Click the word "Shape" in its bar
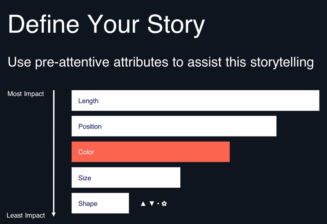Screen dimensions: 327x224 [x=88, y=204]
